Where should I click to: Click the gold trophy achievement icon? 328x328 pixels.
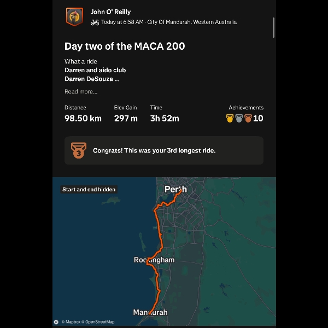tap(230, 118)
